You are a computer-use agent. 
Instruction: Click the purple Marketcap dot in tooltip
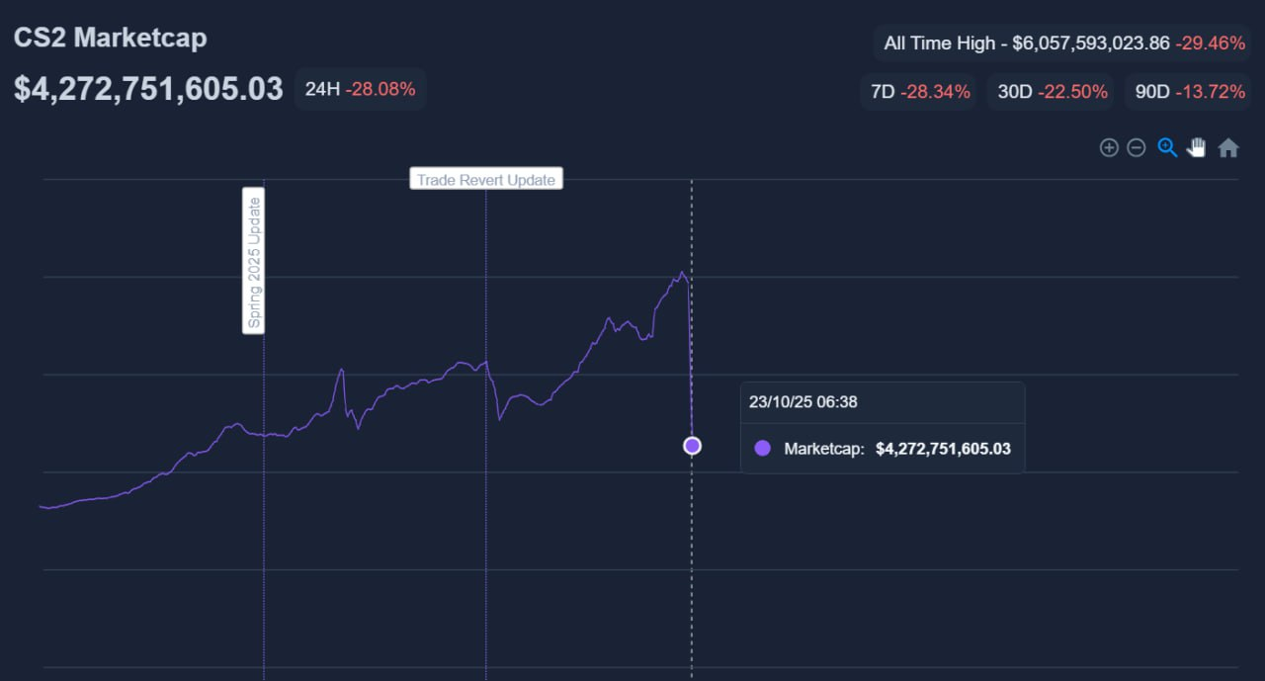pyautogui.click(x=762, y=448)
